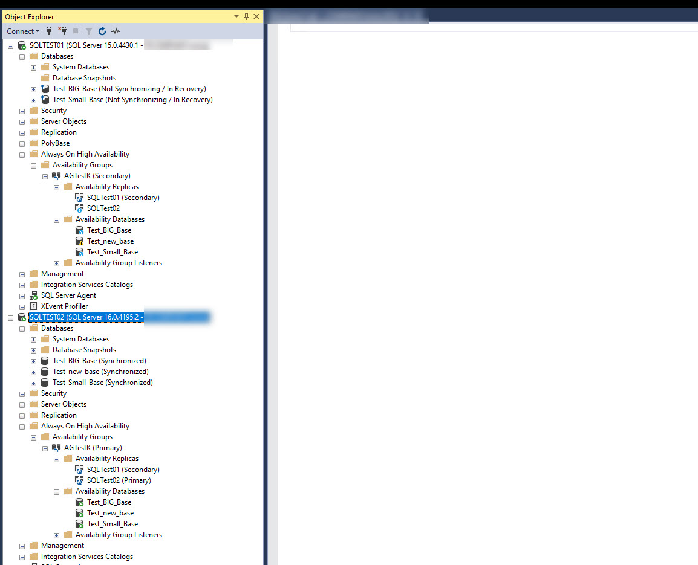Click the Test_BIG_Base (Not Synchronizing / In Recovery) database icon
Screen dimensions: 698x565
(45, 89)
